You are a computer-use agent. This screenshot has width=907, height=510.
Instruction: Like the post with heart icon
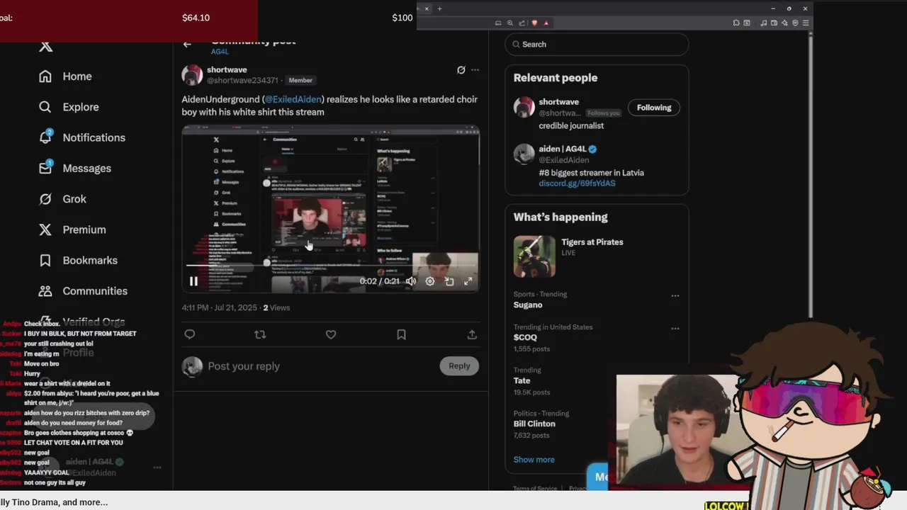(331, 334)
